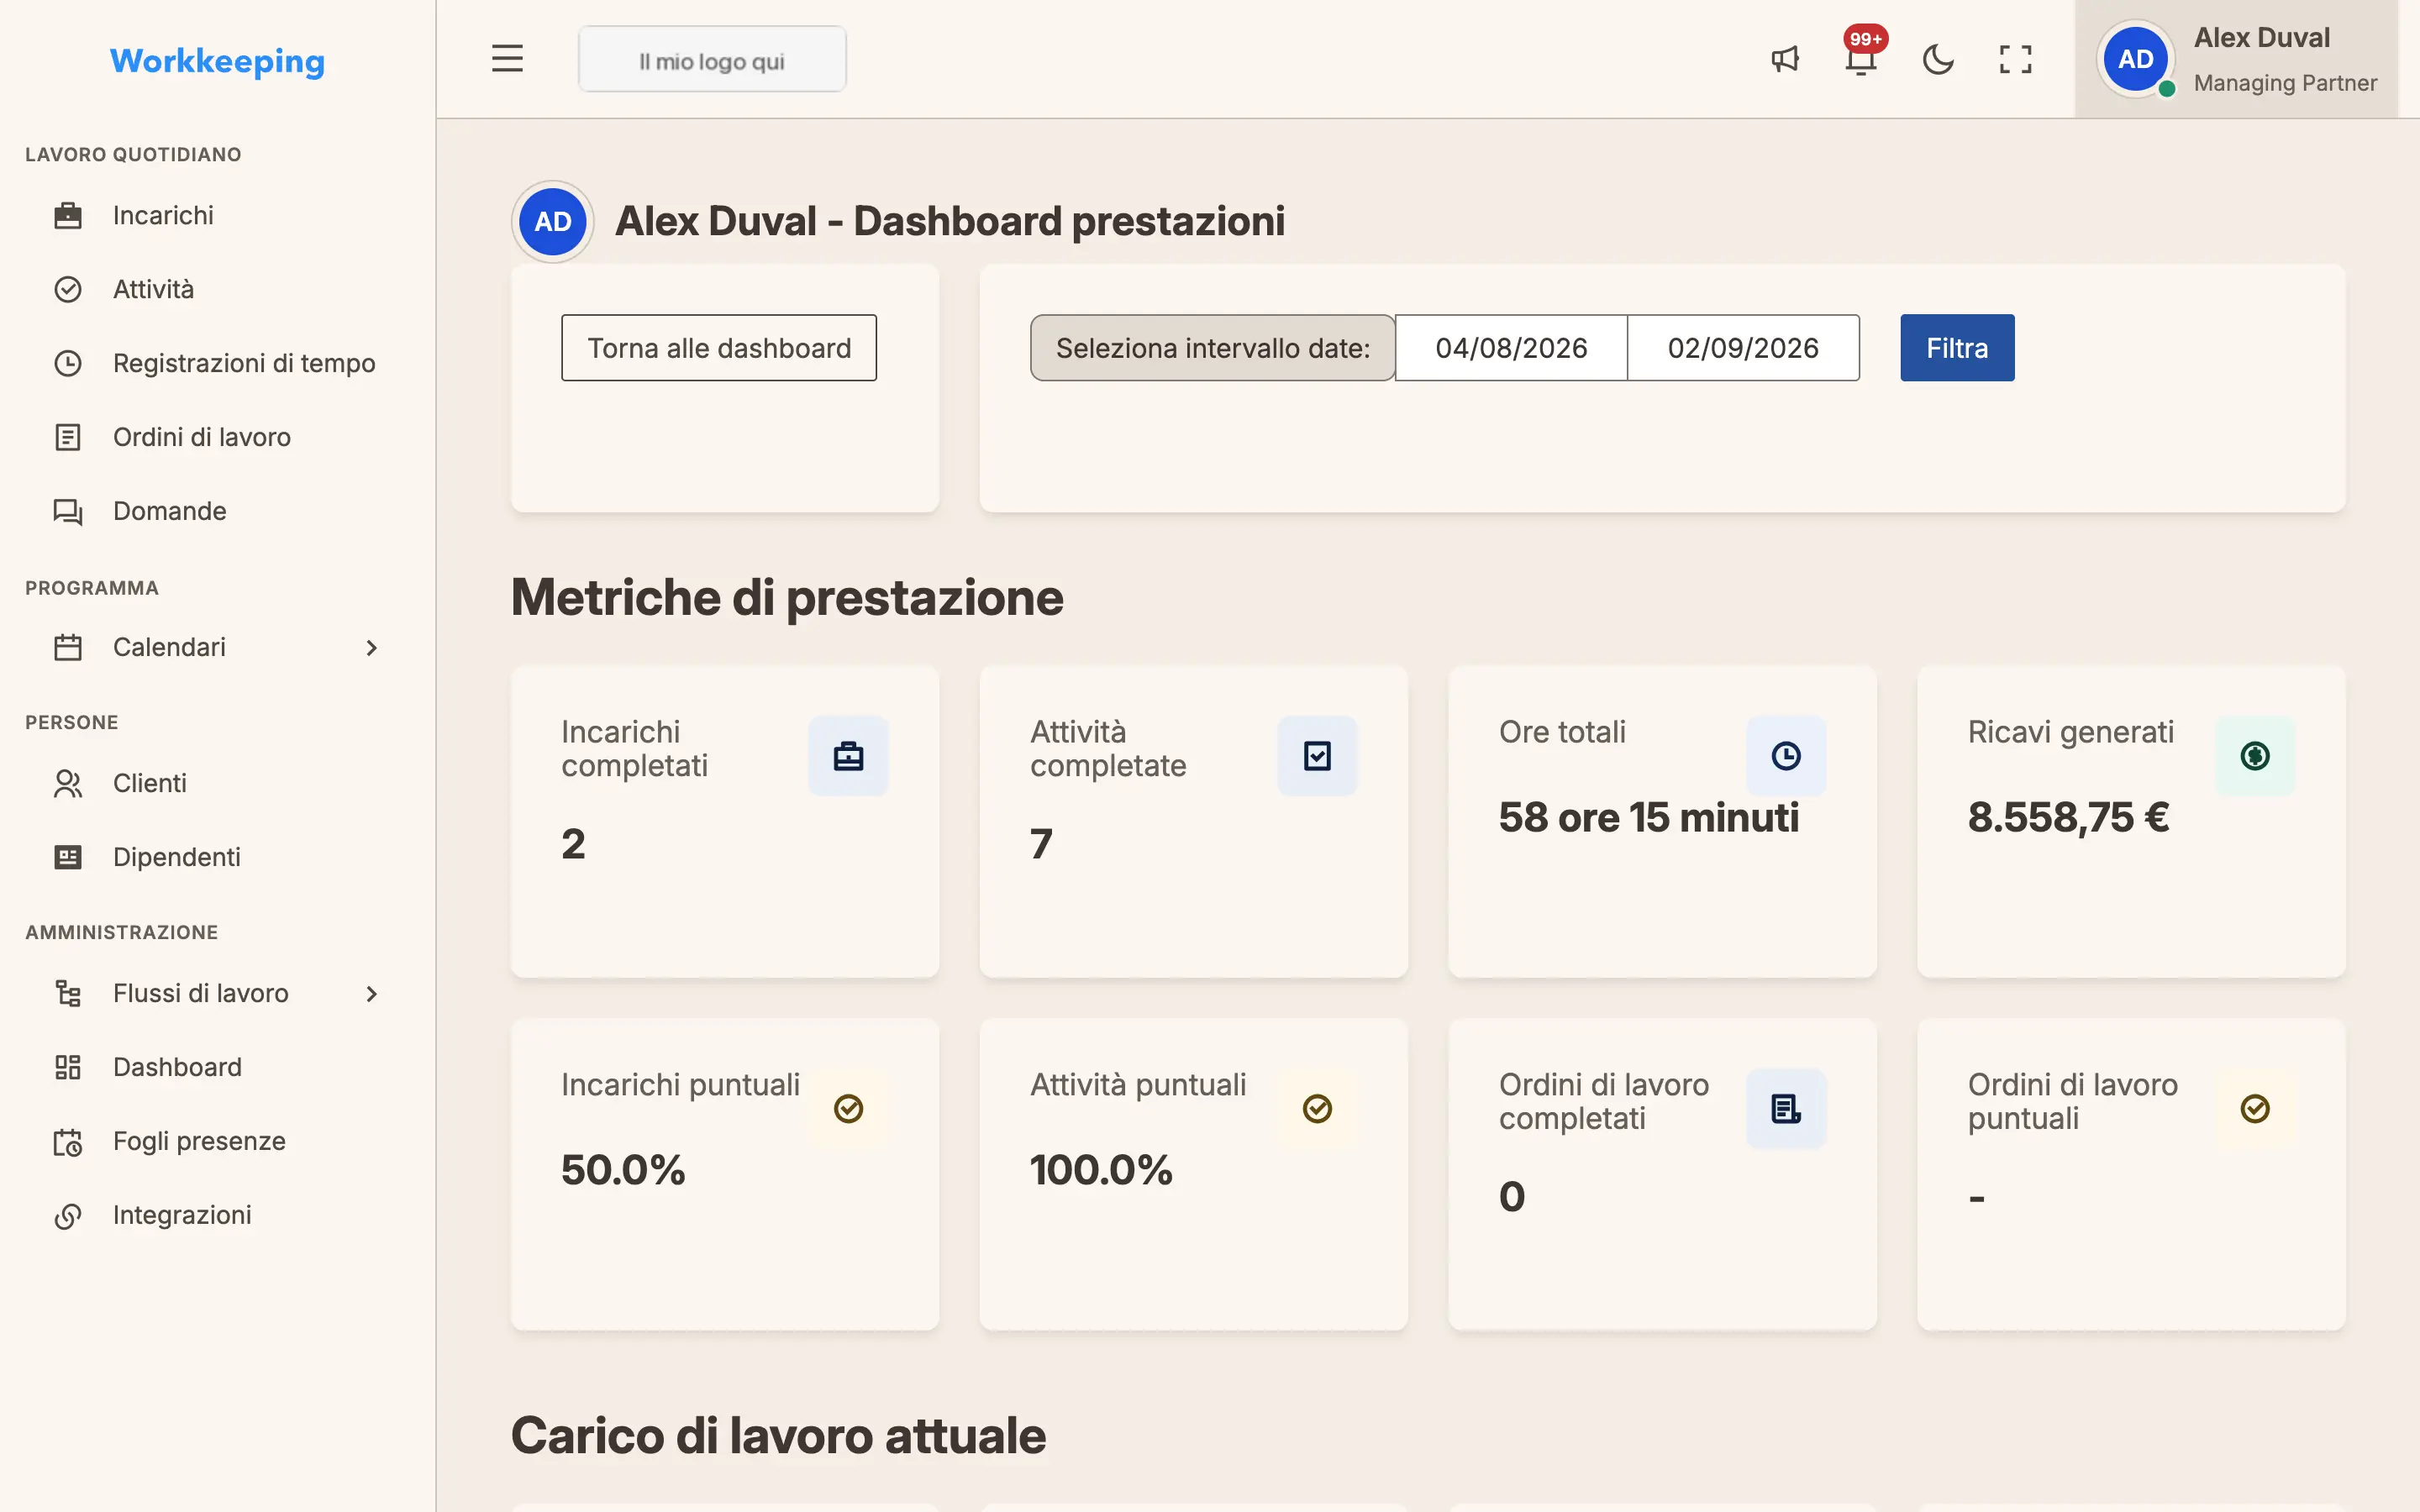
Task: Click the '100.0%' Attività puntuali value
Action: [1101, 1170]
